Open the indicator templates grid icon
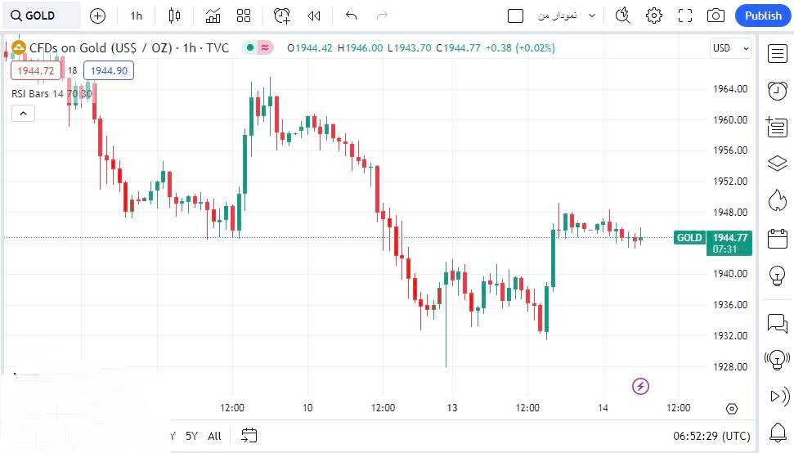Viewport: 794px width, 453px height. tap(244, 16)
